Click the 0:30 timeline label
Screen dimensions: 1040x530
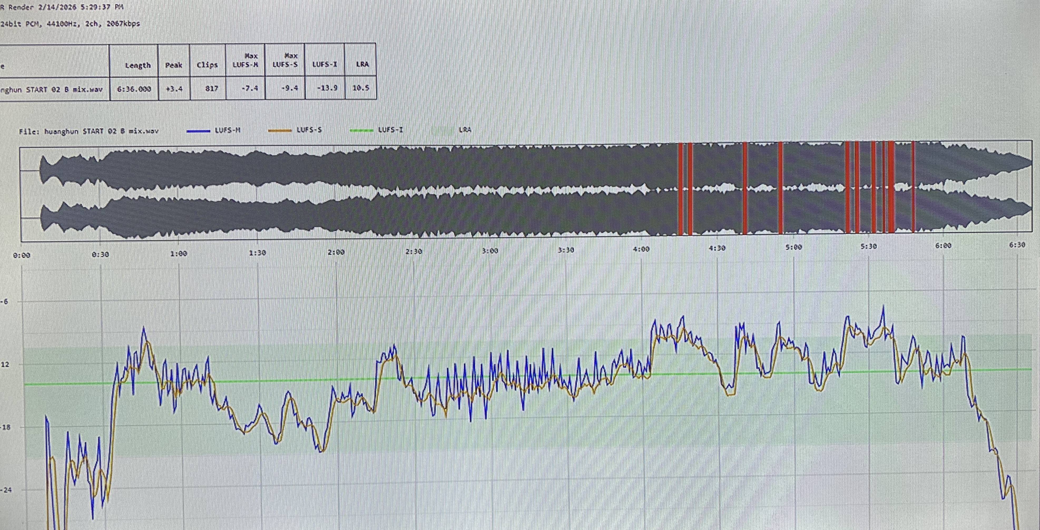100,255
